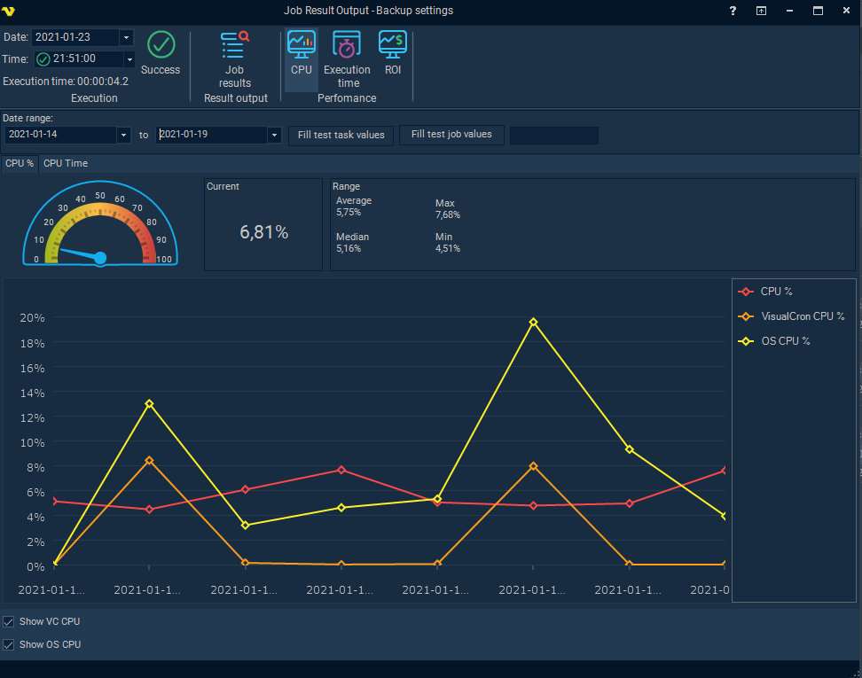Screen dimensions: 862x678
Task: Click the green Success status icon
Action: point(161,44)
